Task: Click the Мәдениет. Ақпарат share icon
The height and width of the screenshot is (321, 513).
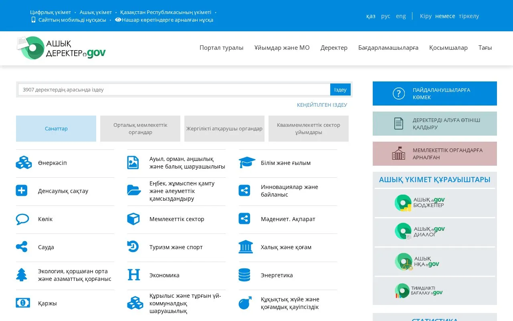Action: click(244, 219)
